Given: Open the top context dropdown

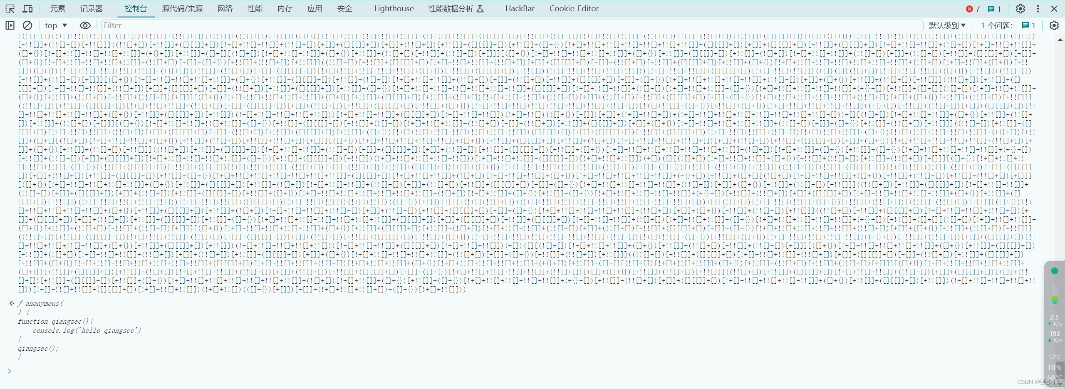Looking at the screenshot, I should point(56,25).
